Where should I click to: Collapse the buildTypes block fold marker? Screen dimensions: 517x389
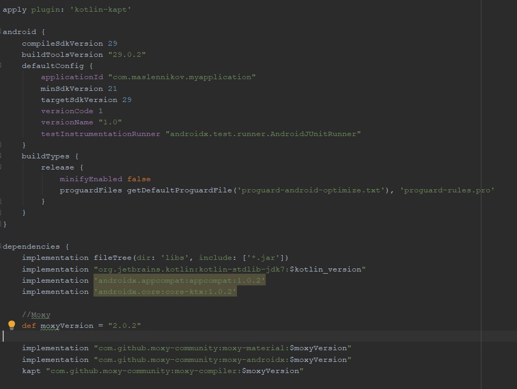[1, 156]
